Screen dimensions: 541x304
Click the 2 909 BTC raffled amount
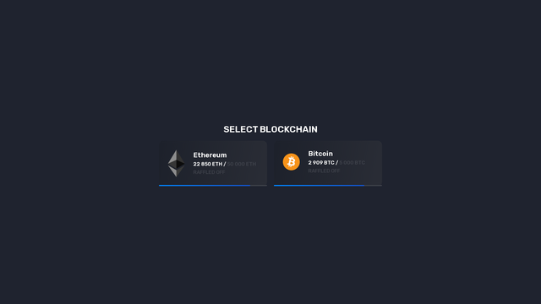point(321,163)
